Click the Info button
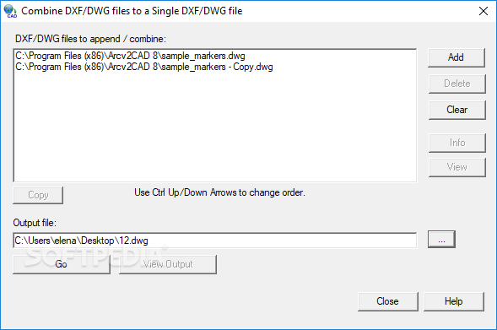Viewport: 497px width, 330px height. click(456, 143)
